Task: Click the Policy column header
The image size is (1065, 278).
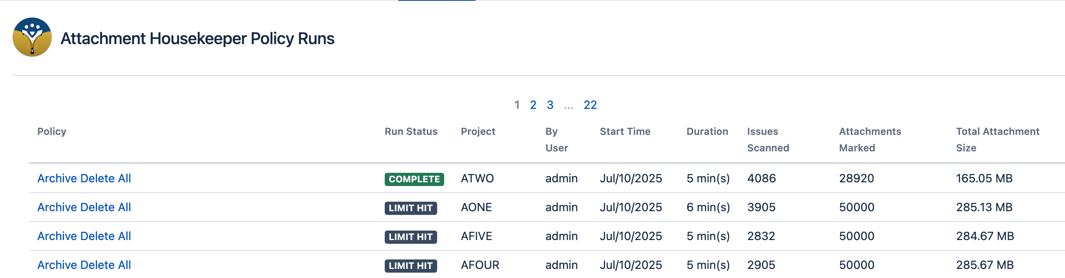Action: tap(52, 131)
